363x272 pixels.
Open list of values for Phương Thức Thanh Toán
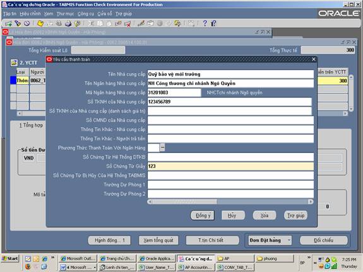tap(162, 147)
